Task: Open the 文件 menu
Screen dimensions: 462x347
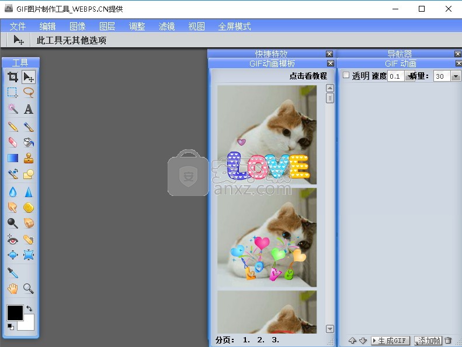Action: (x=18, y=26)
